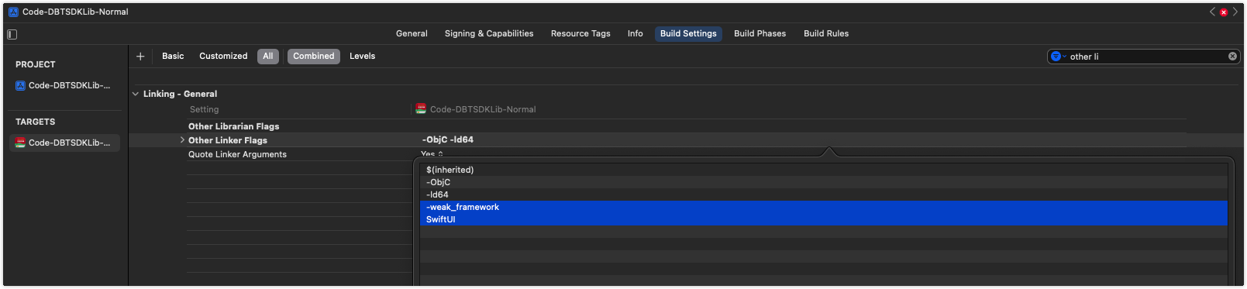The height and width of the screenshot is (289, 1247).
Task: Open the Build Phases tab
Action: (760, 33)
